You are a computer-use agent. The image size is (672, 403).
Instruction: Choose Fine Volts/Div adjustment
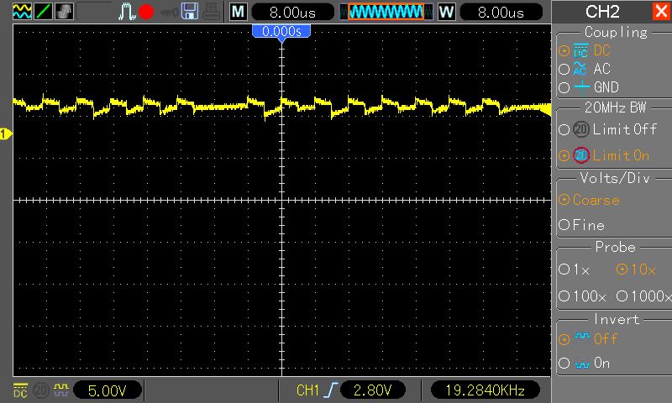[587, 225]
